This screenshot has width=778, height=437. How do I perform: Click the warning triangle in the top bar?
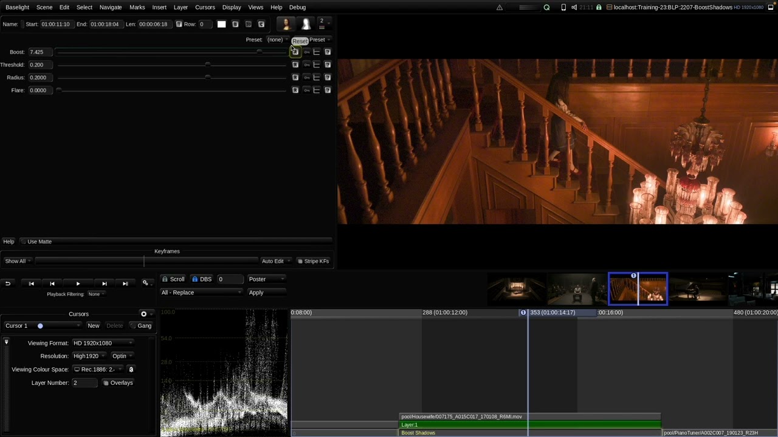click(x=500, y=7)
